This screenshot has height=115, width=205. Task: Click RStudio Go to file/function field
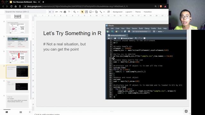tap(141, 32)
